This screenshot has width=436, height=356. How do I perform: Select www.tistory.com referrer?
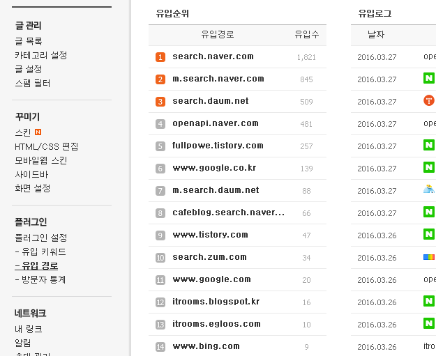pos(210,235)
